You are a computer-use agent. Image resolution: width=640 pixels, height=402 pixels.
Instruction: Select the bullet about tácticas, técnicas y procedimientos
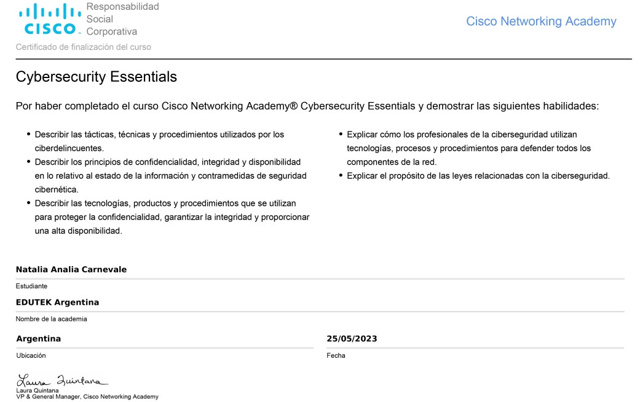[159, 141]
